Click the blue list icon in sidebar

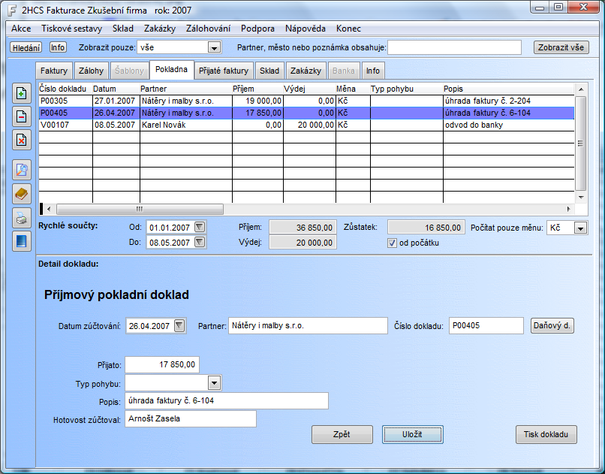click(22, 241)
